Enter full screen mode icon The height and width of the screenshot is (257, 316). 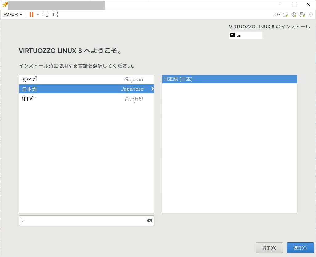pos(55,15)
